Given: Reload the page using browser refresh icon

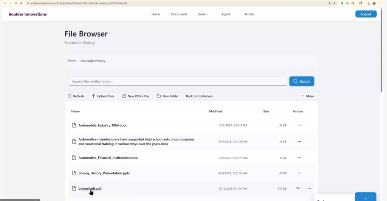Looking at the screenshot, I should pos(16,3).
